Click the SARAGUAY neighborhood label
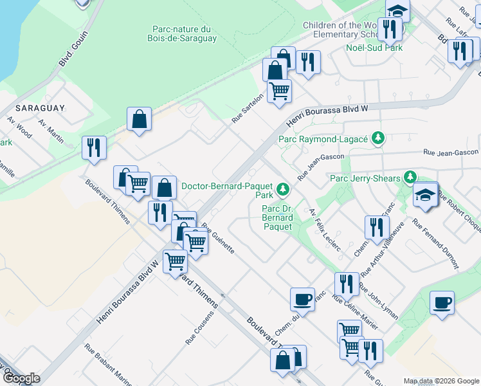The image size is (481, 386). click(40, 108)
